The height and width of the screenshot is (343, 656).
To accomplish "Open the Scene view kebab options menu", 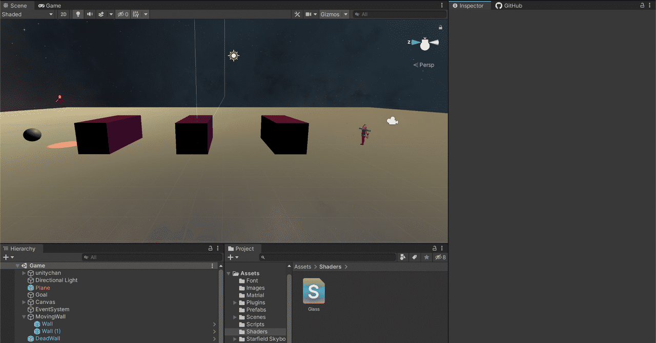I will [442, 6].
